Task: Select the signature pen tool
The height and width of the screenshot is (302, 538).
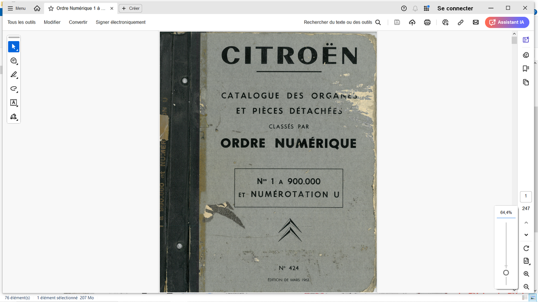Action: point(14,117)
